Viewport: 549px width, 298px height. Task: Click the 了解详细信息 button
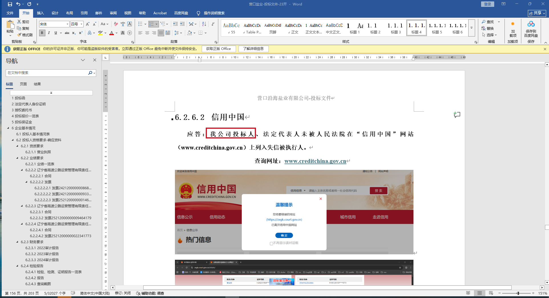pyautogui.click(x=253, y=49)
